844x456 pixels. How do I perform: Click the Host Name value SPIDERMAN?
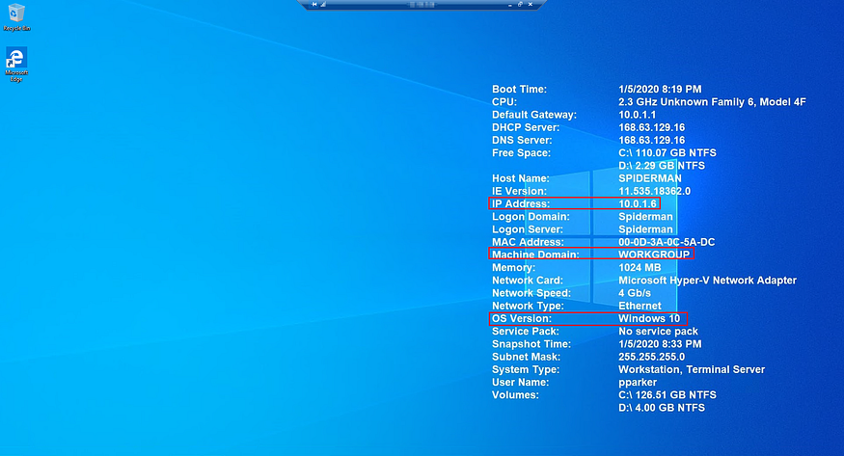(650, 178)
